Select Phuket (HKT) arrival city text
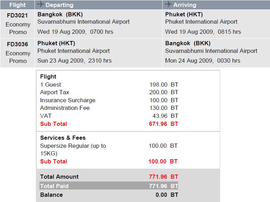The height and width of the screenshot is (202, 270). tap(184, 15)
